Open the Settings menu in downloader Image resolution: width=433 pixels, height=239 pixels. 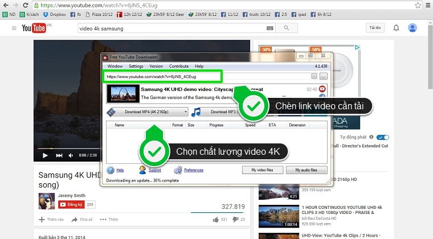136,66
